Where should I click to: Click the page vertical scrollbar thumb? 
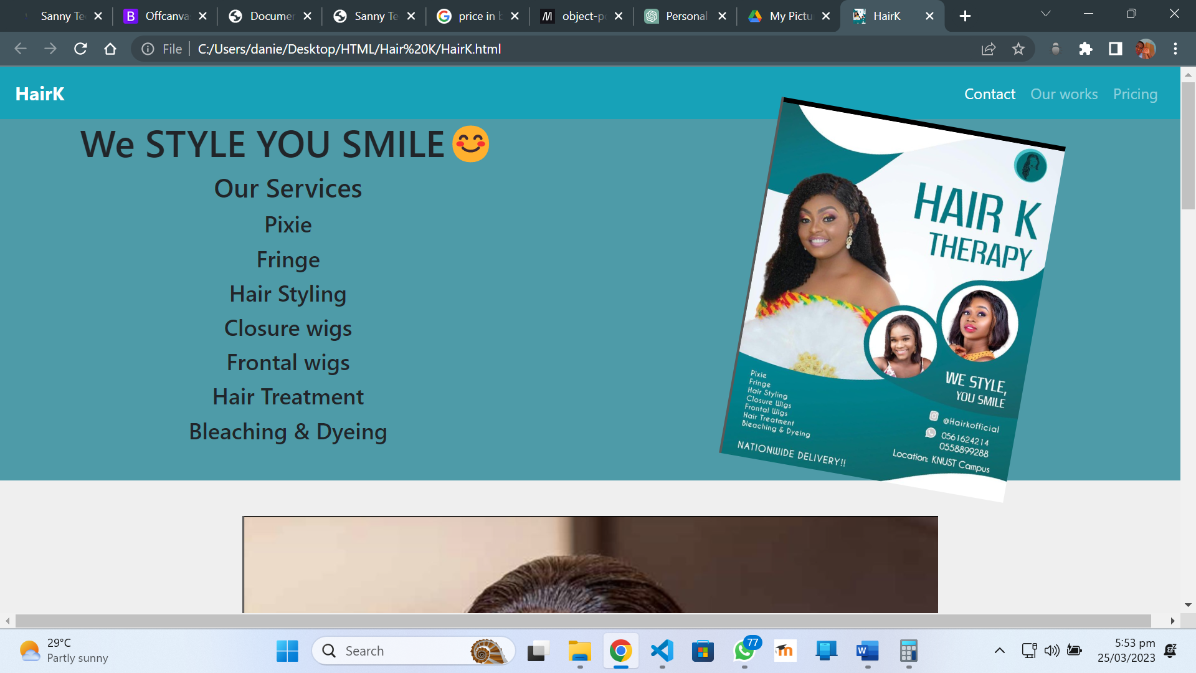click(x=1188, y=145)
